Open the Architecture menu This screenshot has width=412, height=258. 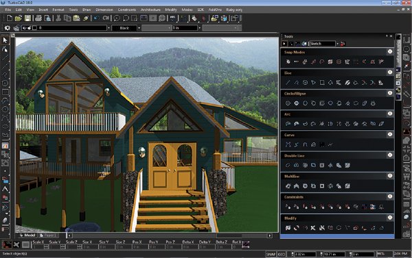click(x=150, y=10)
